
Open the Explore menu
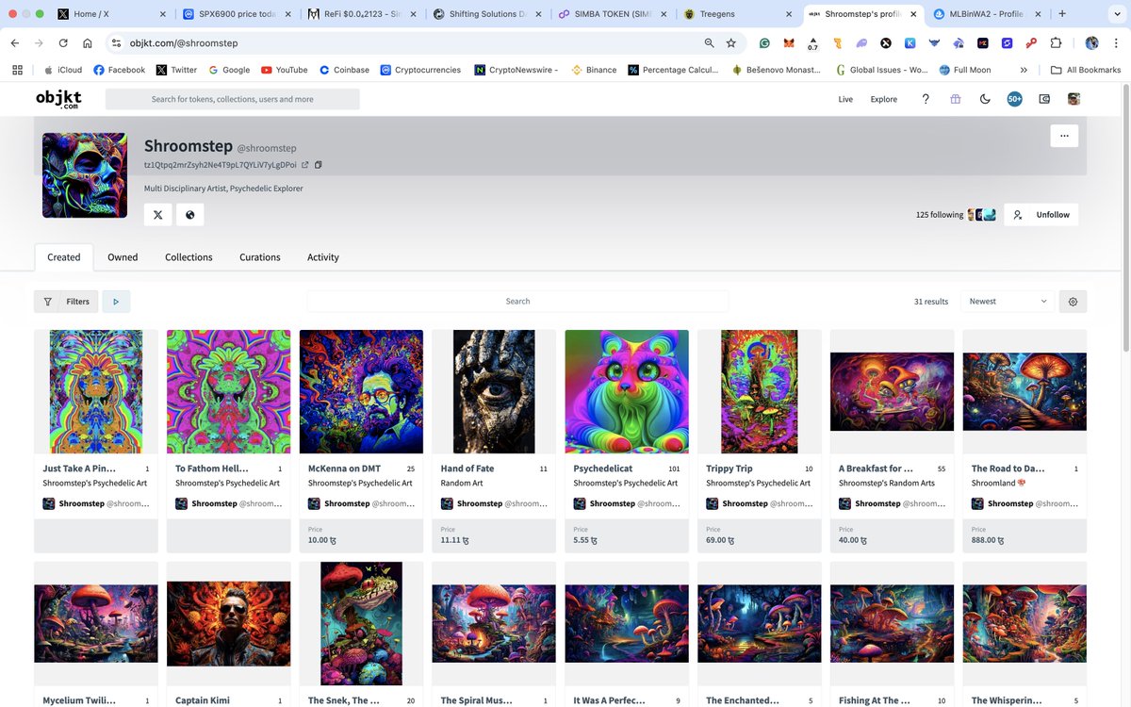pyautogui.click(x=884, y=99)
